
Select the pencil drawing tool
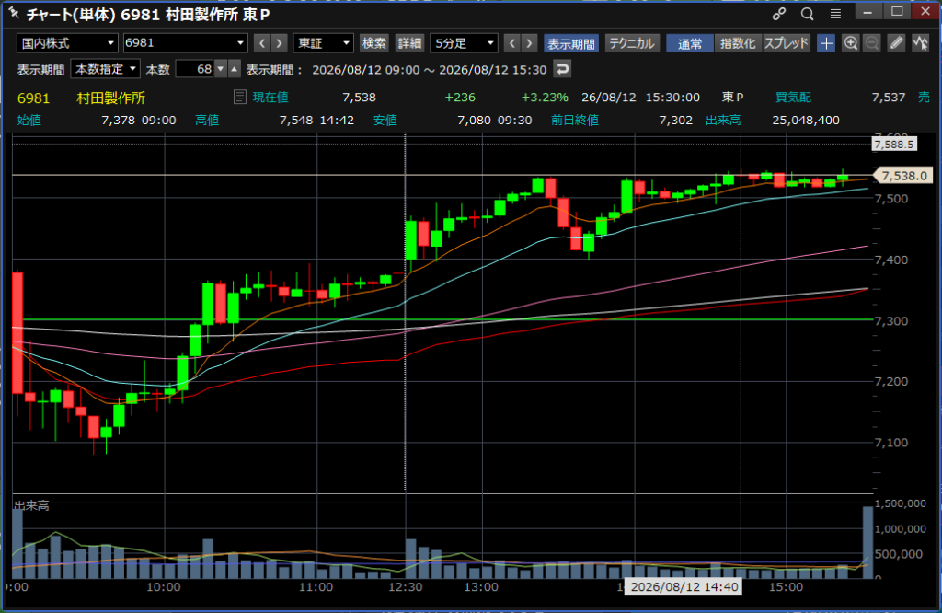[x=896, y=42]
